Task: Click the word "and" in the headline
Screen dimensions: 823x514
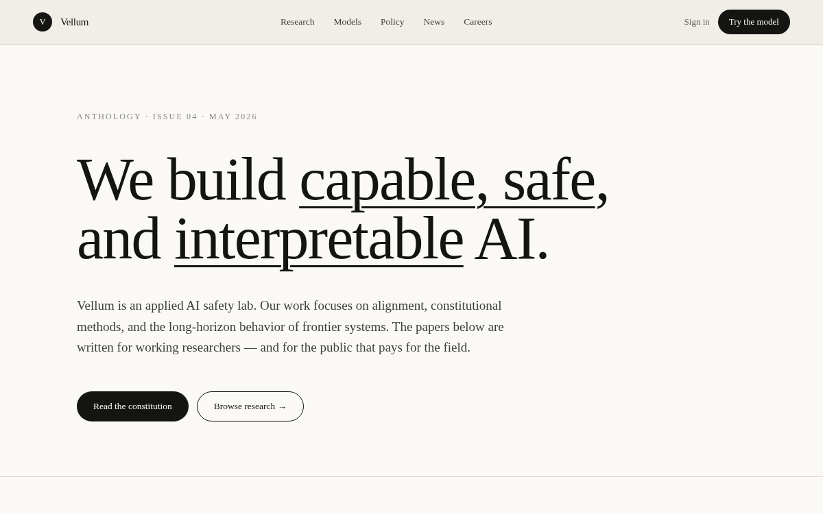Action: [x=119, y=238]
